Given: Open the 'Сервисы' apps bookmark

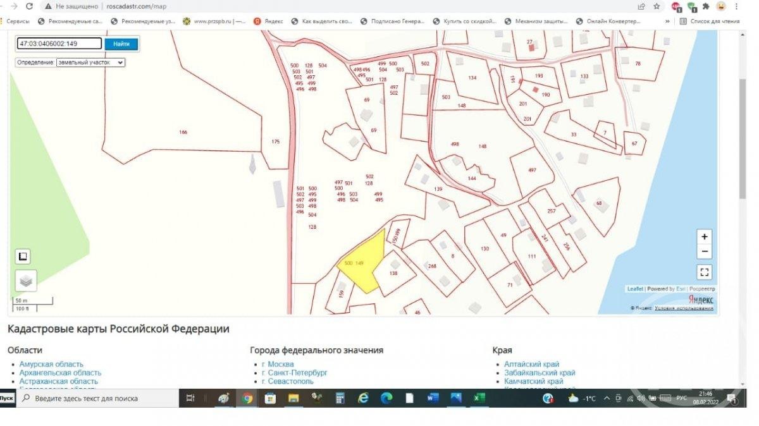Looking at the screenshot, I should click(14, 21).
